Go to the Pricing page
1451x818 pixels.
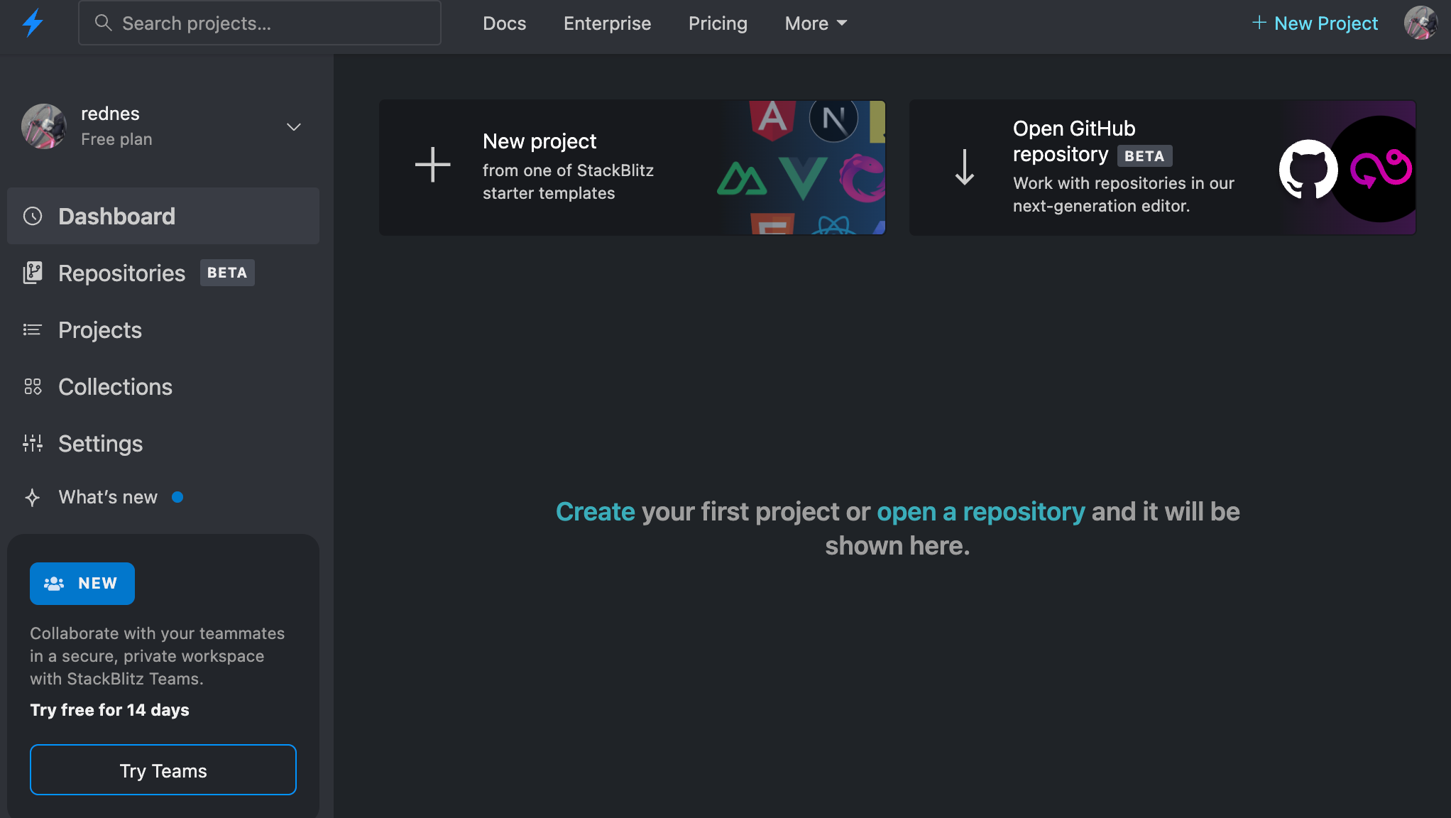[718, 23]
